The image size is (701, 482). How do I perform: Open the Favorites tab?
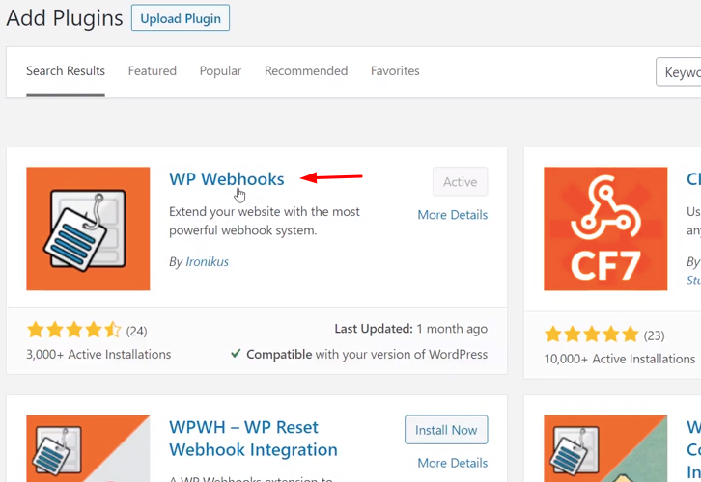[395, 71]
